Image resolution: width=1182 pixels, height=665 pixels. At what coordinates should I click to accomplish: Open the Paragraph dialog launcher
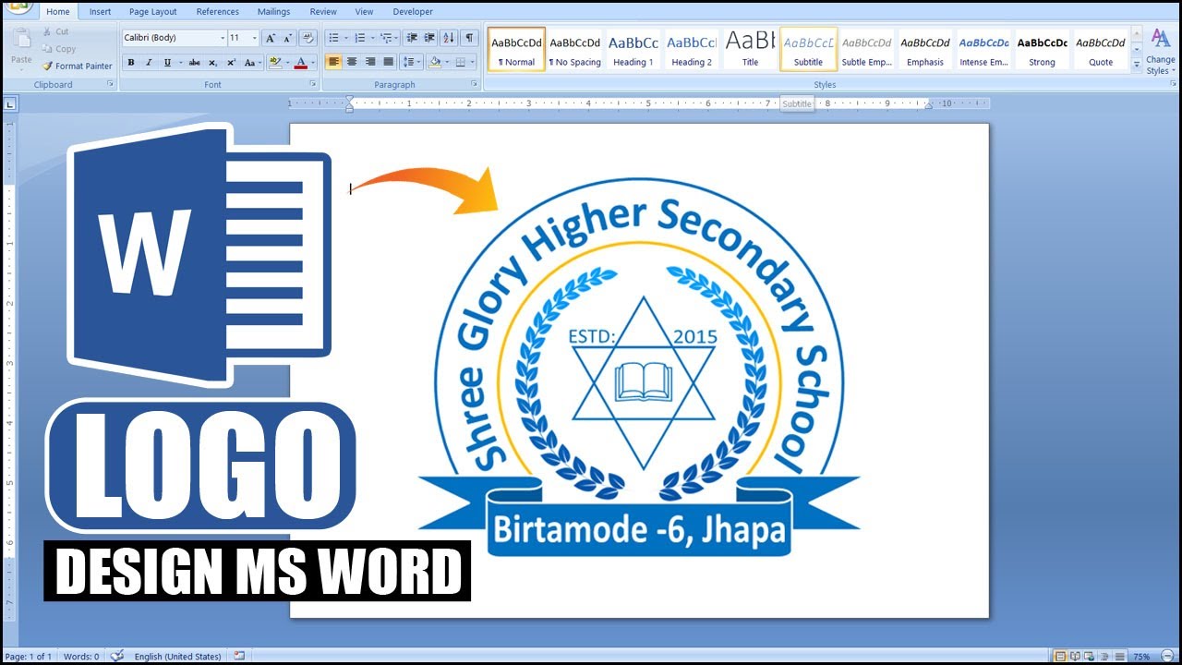click(475, 84)
